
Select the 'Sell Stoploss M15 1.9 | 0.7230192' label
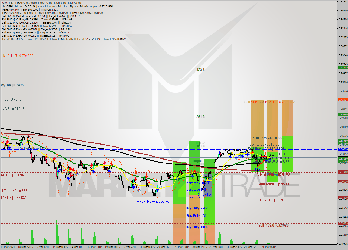point(269,102)
